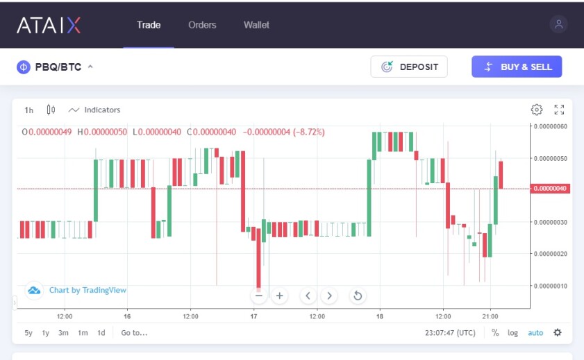The width and height of the screenshot is (584, 360).
Task: Click the 21:00 time axis label
Action: pyautogui.click(x=490, y=316)
